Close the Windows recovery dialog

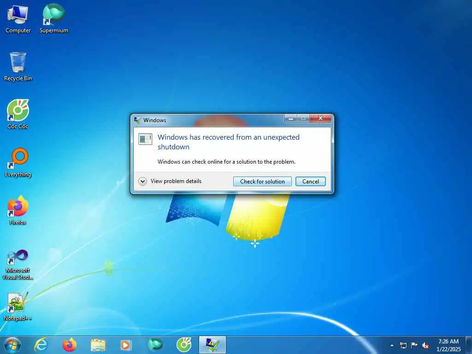point(321,118)
